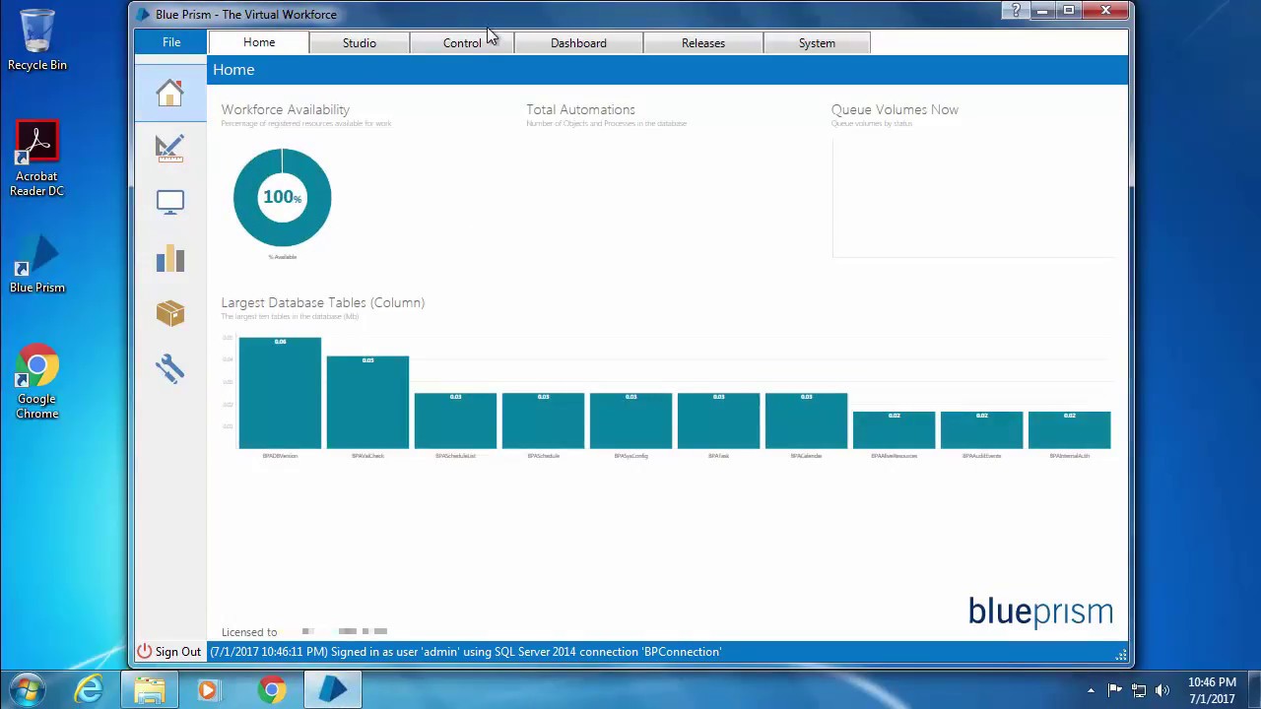The image size is (1261, 709).
Task: Click the Blue Prism title bar logo
Action: click(144, 15)
